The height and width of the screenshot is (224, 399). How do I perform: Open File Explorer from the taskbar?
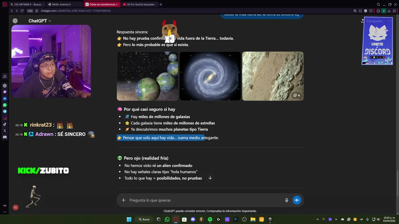[253, 219]
